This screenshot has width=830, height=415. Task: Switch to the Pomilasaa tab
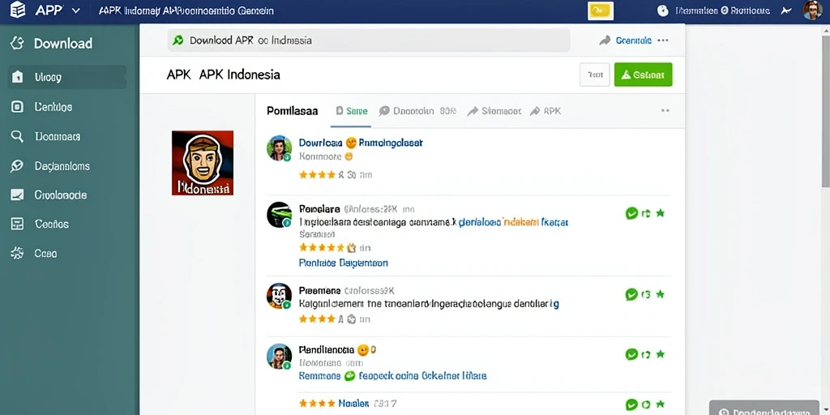pos(292,111)
